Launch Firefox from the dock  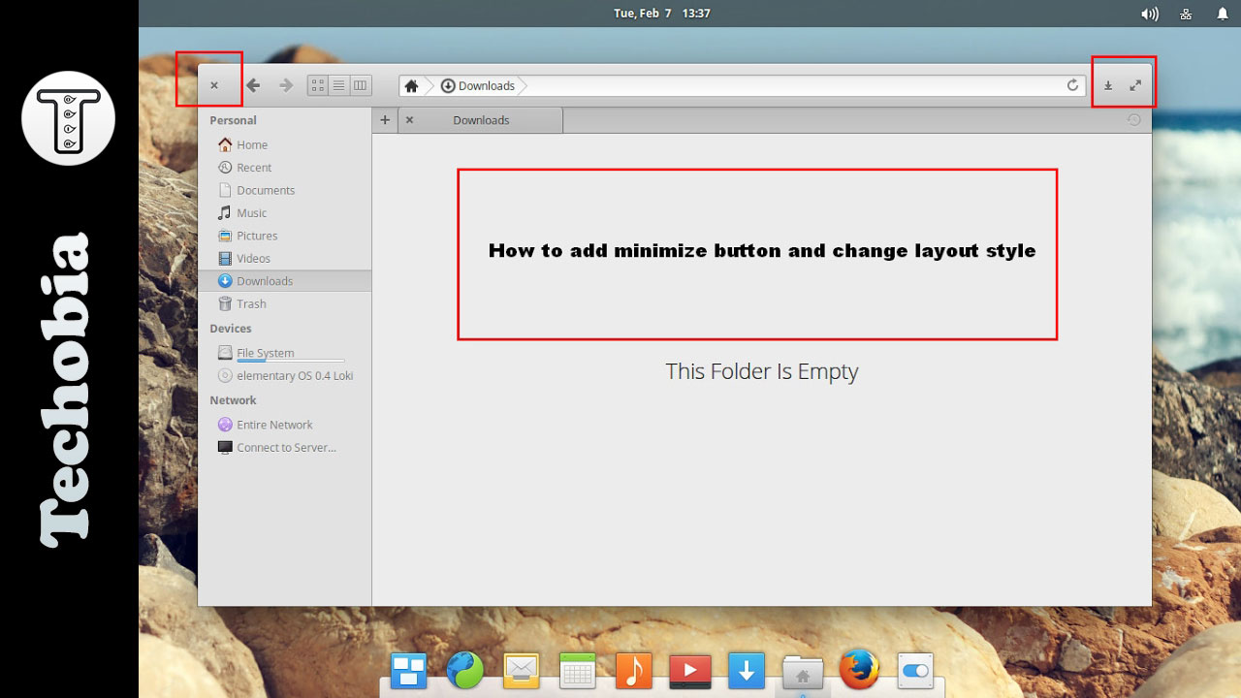(859, 669)
